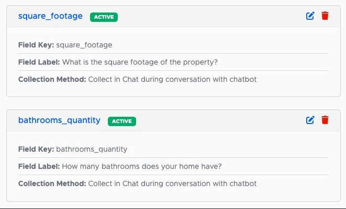Click the Collection Method value in square_footage card
Viewport: 346px width, 209px height.
coord(172,79)
